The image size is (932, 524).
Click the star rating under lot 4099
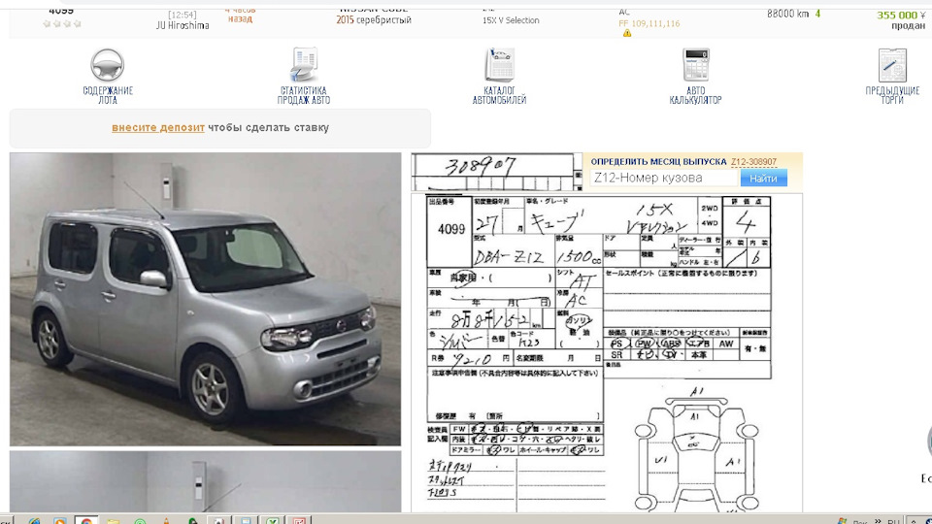[62, 23]
